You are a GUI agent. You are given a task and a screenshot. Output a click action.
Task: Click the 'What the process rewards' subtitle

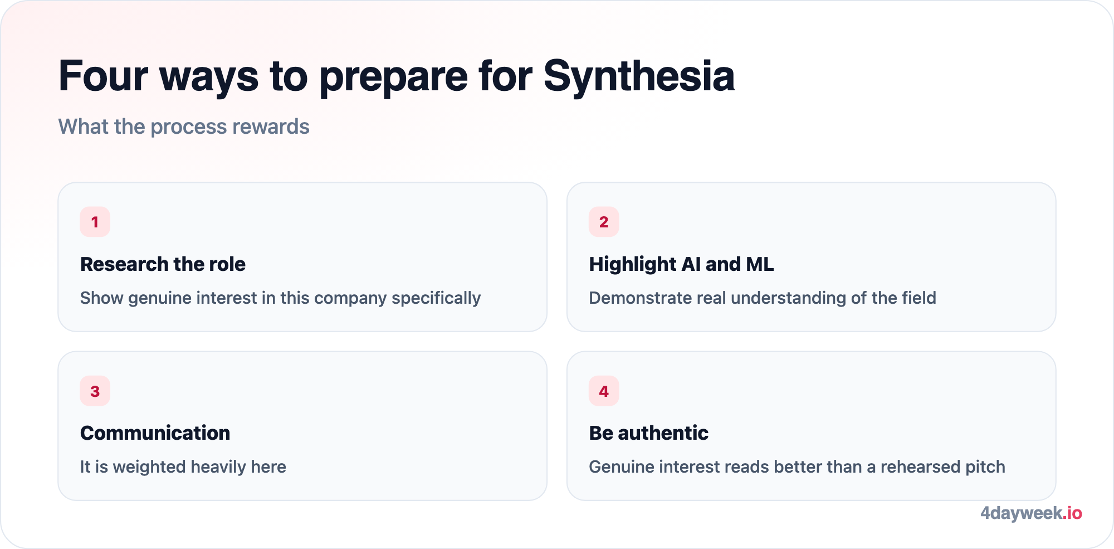click(184, 127)
